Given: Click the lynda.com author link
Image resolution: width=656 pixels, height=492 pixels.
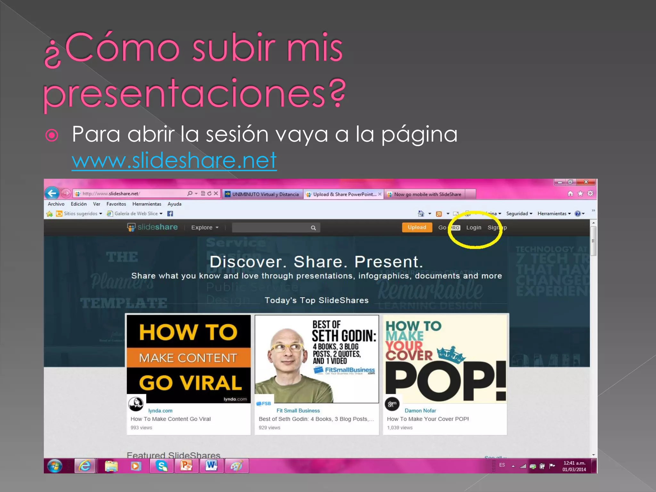Looking at the screenshot, I should pyautogui.click(x=160, y=411).
